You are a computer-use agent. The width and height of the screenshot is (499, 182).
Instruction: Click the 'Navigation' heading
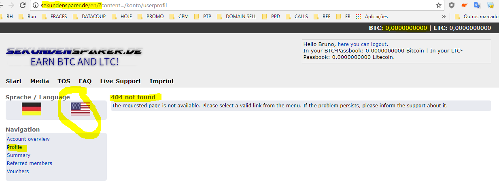(x=23, y=130)
